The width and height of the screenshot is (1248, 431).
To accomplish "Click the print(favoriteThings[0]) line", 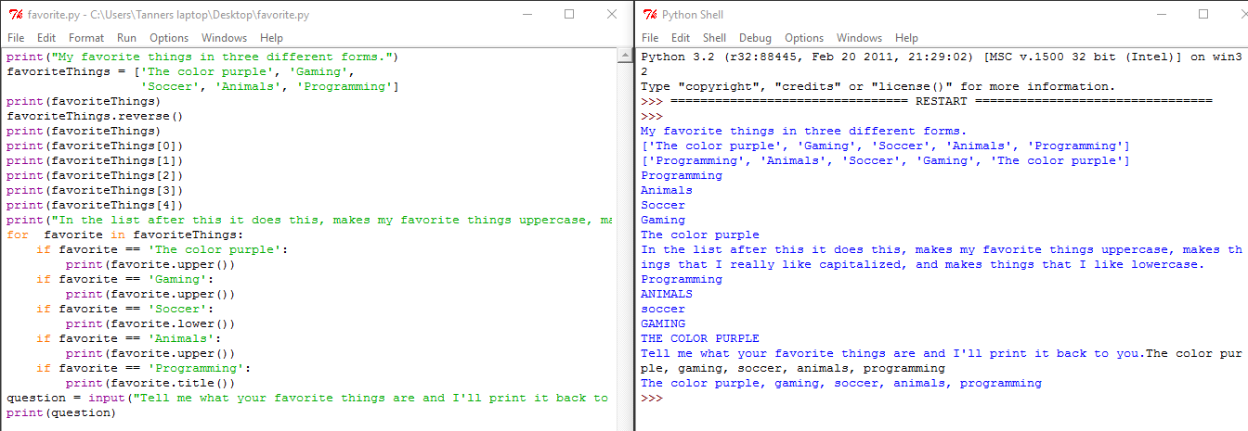I will [95, 146].
